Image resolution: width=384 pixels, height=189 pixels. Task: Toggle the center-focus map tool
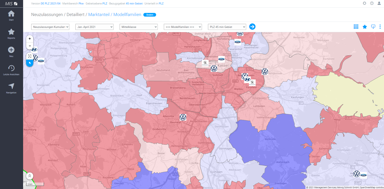30,56
